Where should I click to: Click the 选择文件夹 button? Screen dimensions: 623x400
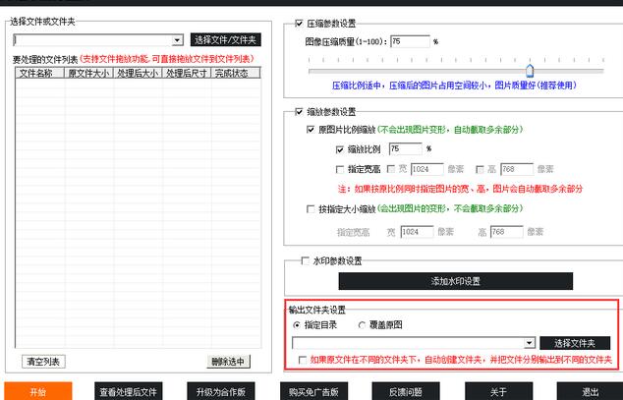(x=575, y=343)
